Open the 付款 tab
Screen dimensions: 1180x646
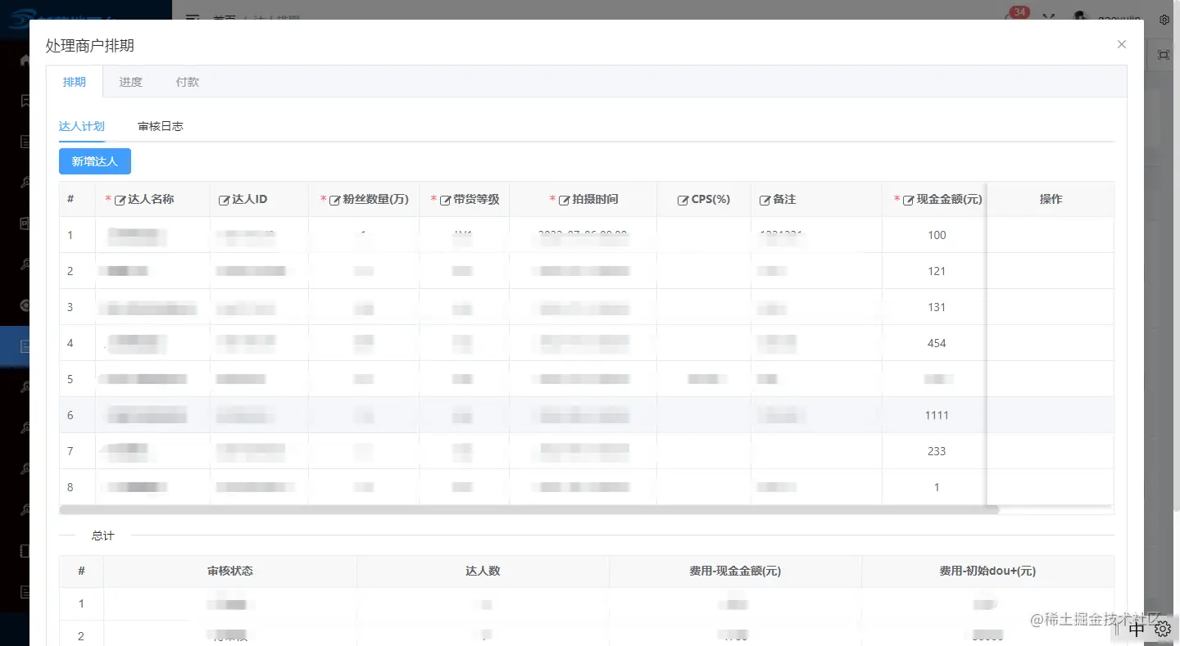pyautogui.click(x=188, y=82)
